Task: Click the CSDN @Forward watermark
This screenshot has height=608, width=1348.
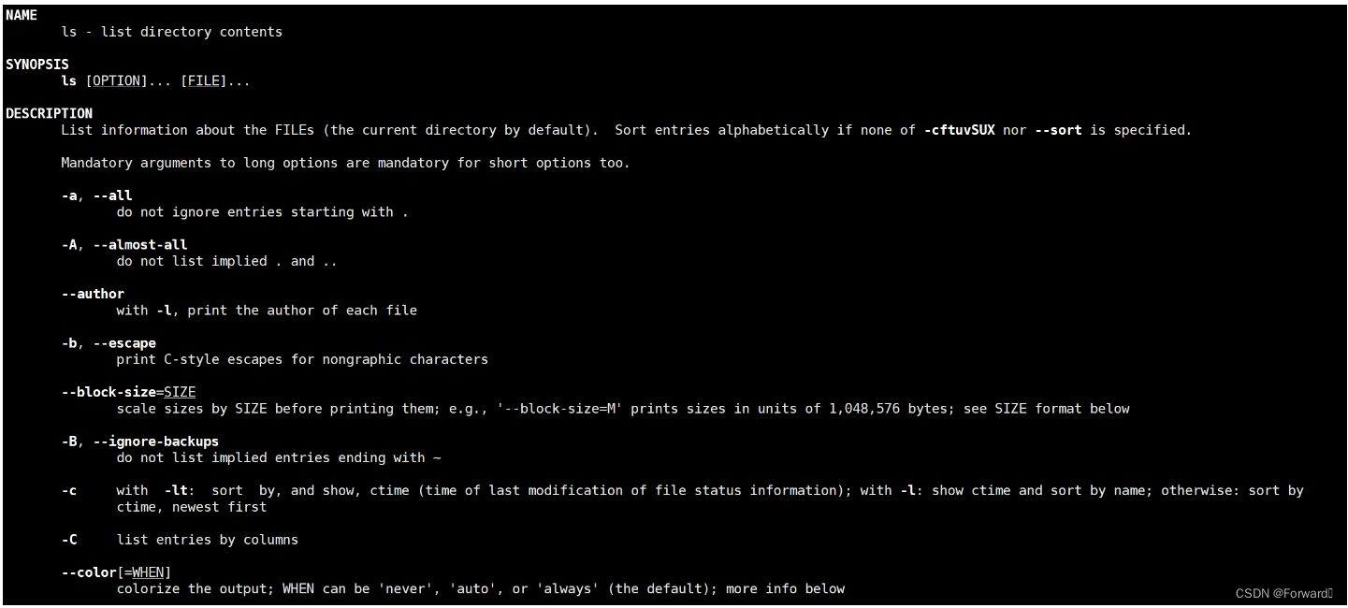Action: 1283,593
